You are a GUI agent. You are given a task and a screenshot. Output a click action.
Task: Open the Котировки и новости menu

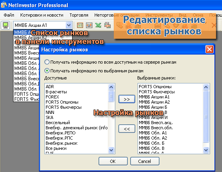coord(42,15)
